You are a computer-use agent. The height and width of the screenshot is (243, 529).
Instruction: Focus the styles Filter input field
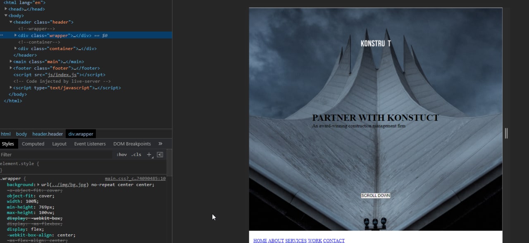(56, 155)
